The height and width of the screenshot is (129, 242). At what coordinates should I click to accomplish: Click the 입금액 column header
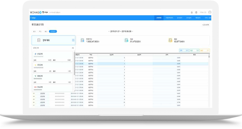[111, 55]
